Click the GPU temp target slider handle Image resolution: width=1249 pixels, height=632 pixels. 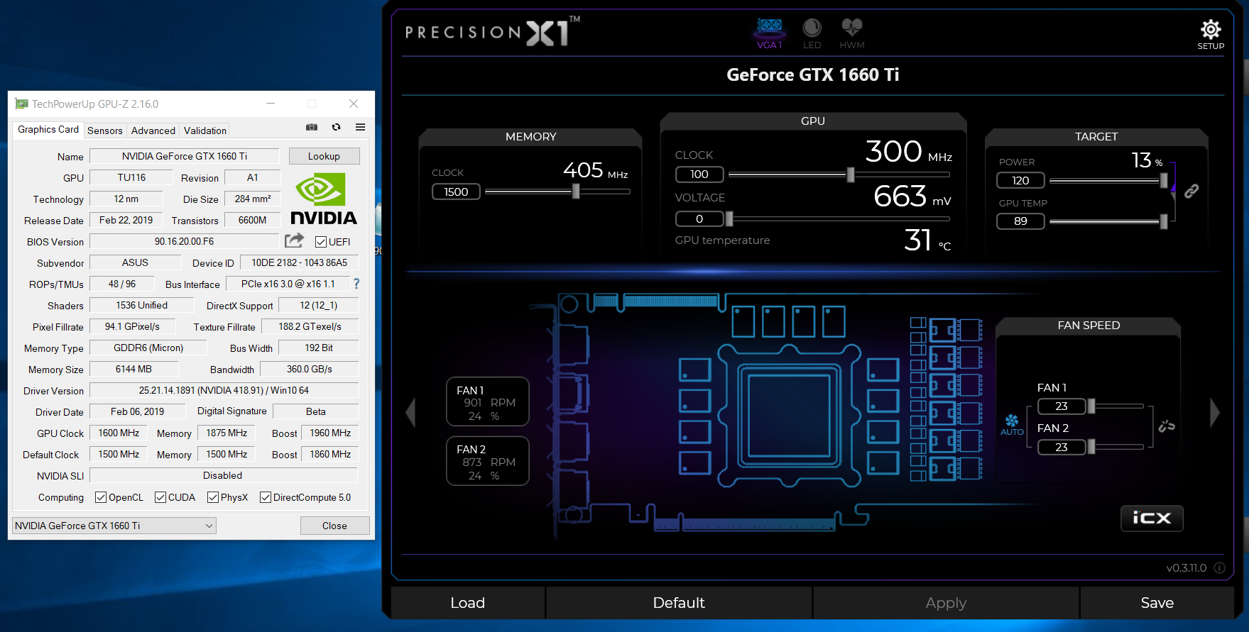[1164, 221]
